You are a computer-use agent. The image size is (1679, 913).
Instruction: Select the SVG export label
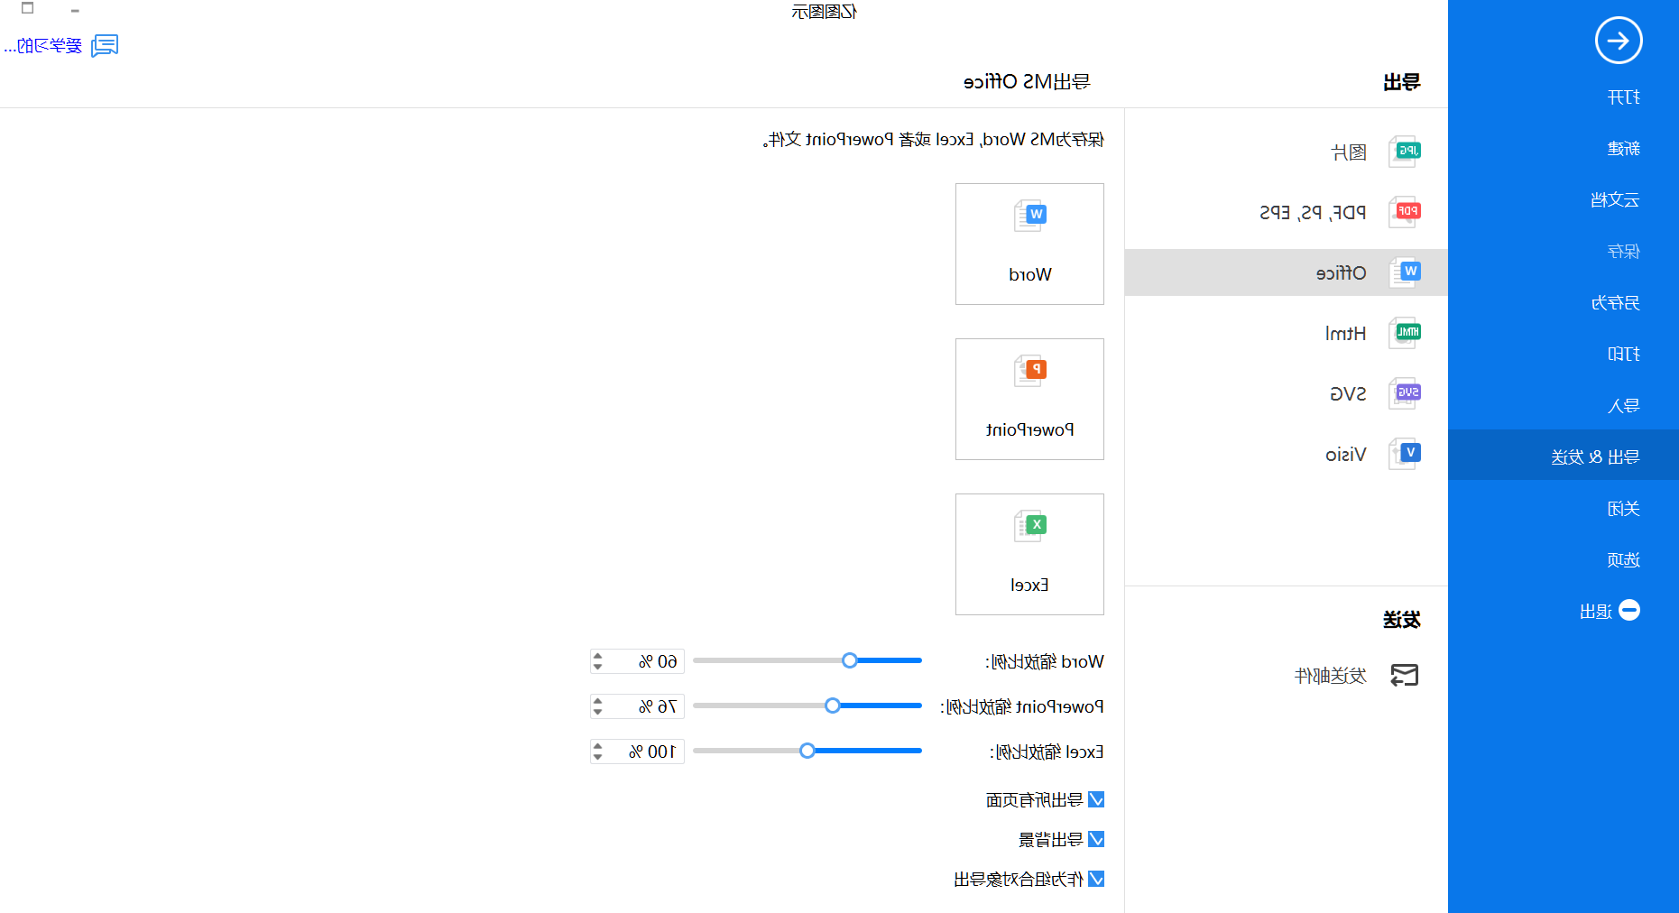coord(1348,394)
